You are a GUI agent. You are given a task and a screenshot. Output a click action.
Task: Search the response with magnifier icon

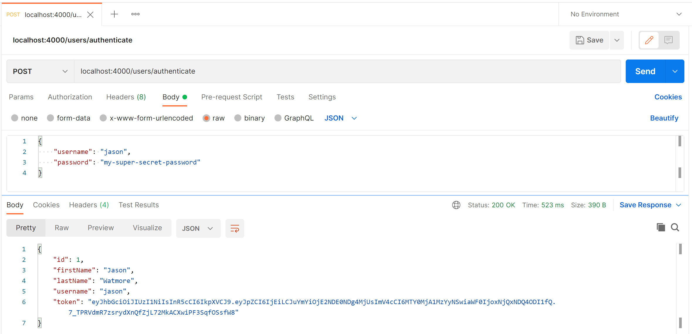coord(675,227)
